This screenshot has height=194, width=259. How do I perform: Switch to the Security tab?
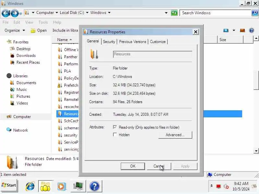click(x=109, y=42)
